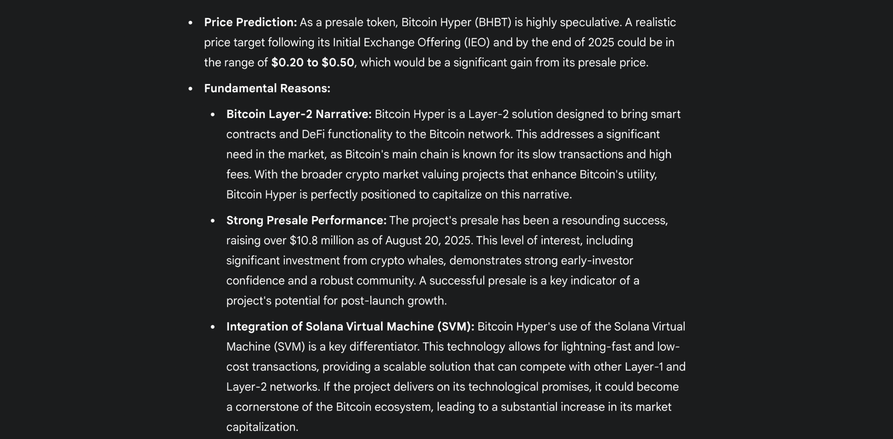Click the "(IEO)" abbreviation in first paragraph

[477, 42]
